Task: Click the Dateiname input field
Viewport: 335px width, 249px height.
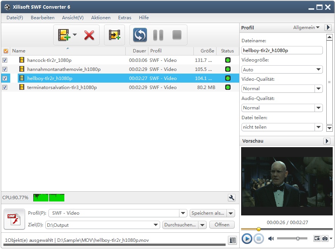Action: [282, 50]
